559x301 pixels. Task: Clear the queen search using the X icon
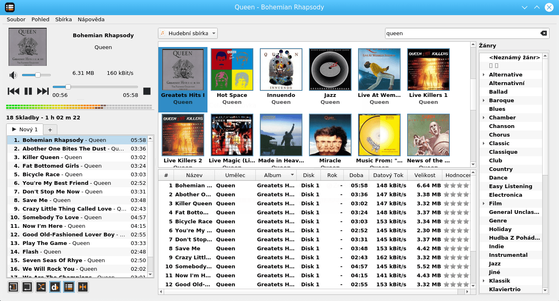[x=543, y=33]
